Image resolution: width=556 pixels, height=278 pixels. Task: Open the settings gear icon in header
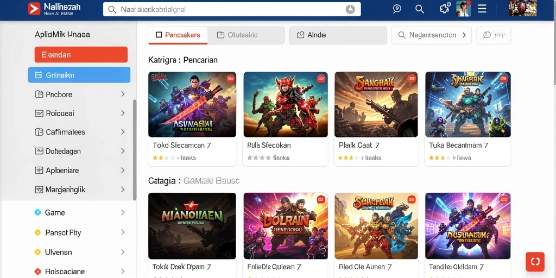(x=445, y=9)
